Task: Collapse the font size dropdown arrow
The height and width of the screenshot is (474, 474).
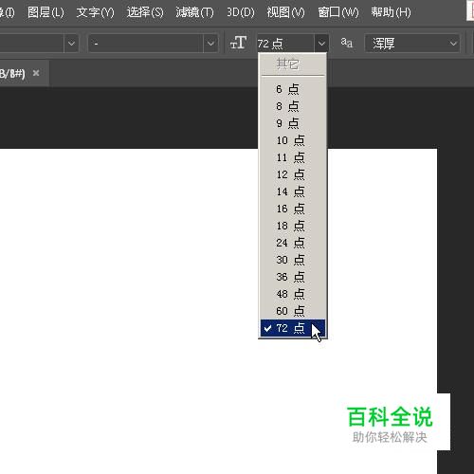Action: (x=321, y=43)
